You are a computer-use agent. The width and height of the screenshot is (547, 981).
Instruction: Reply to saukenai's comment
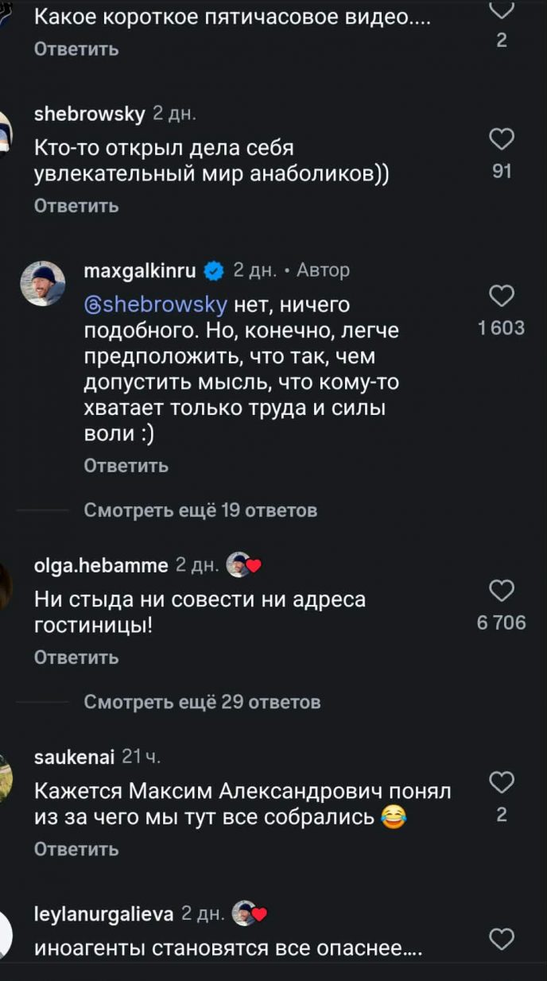(76, 849)
